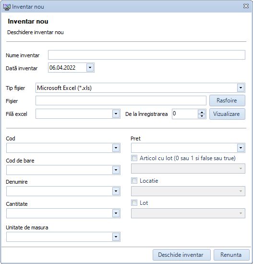
Task: Click the disabled Lot combo box
Action: click(x=188, y=214)
